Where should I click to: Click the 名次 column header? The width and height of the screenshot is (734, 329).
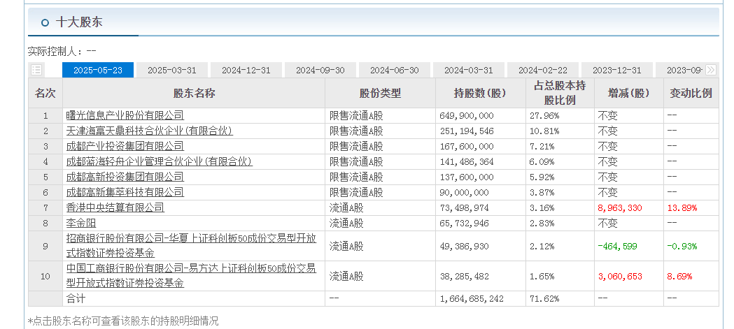tap(45, 93)
